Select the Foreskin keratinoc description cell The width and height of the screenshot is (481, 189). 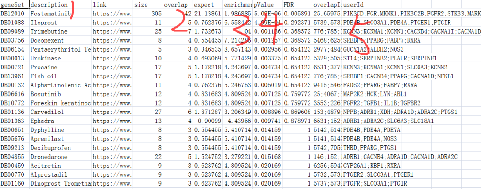[x=61, y=103]
